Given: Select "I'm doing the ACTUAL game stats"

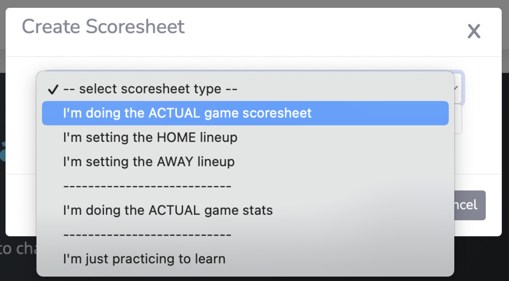Looking at the screenshot, I should tap(168, 210).
